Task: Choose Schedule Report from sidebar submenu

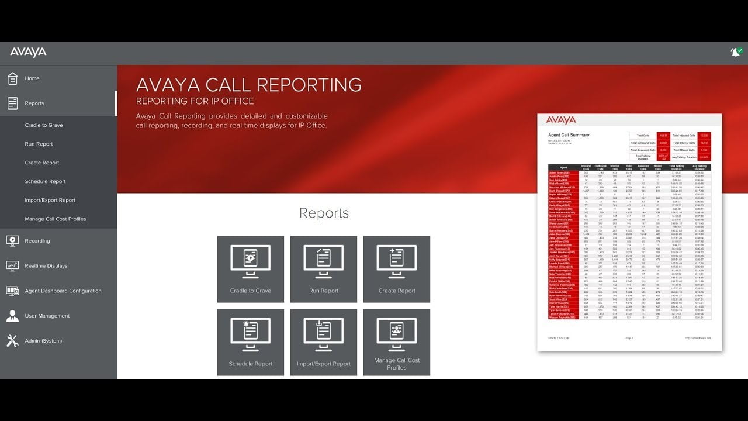Action: [x=45, y=181]
